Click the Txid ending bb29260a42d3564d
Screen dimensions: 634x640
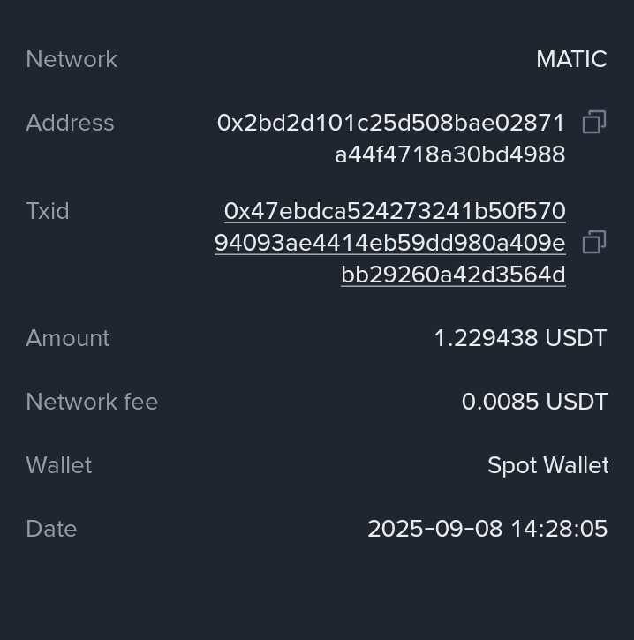point(453,275)
